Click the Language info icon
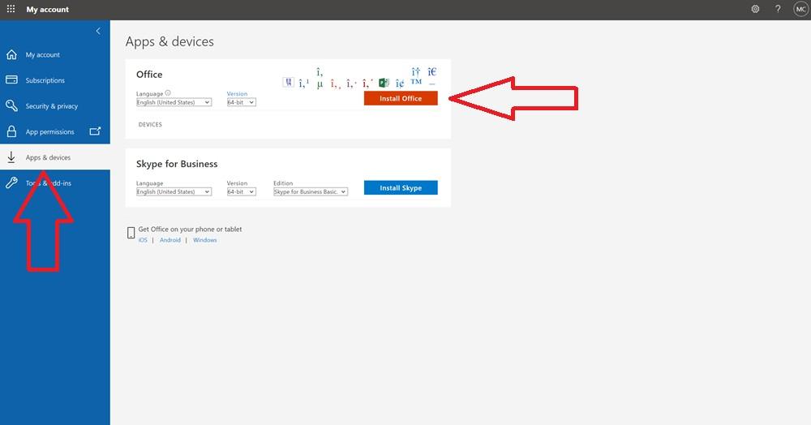Image resolution: width=811 pixels, height=425 pixels. tap(168, 93)
